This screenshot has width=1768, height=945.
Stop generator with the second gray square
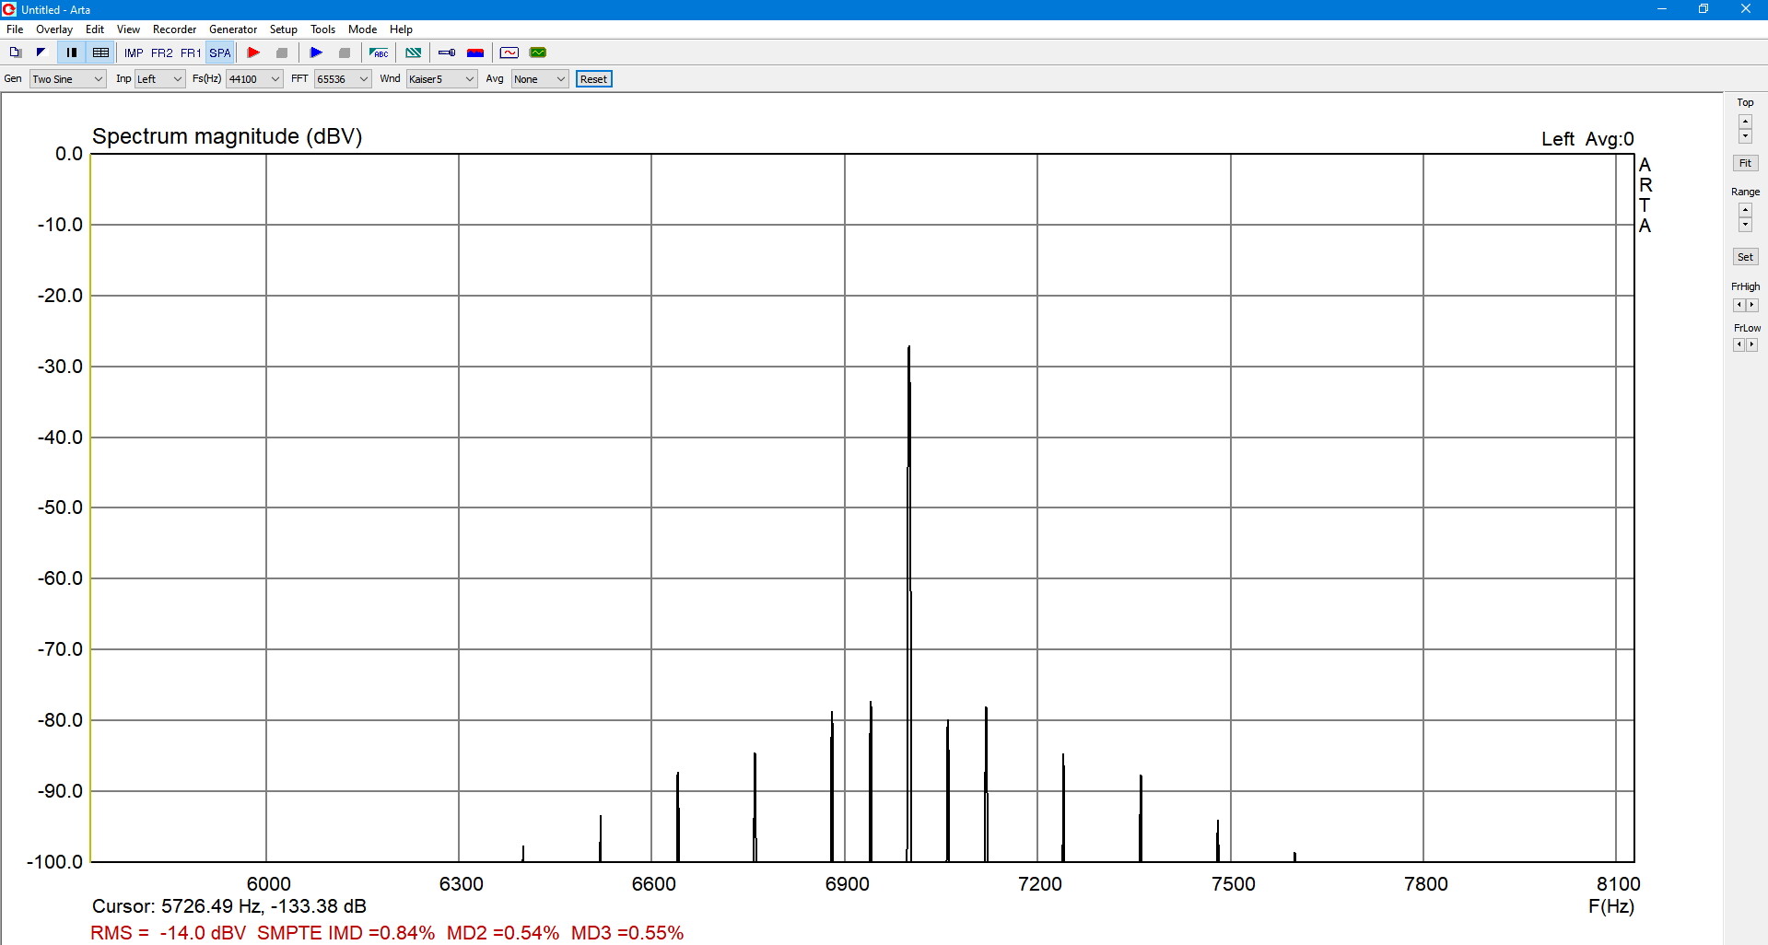click(345, 52)
